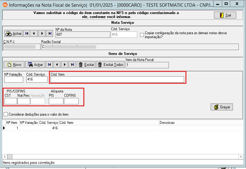The width and height of the screenshot is (246, 169).
Task: Click Nº Item cell with value 1
Action: click(12, 128)
